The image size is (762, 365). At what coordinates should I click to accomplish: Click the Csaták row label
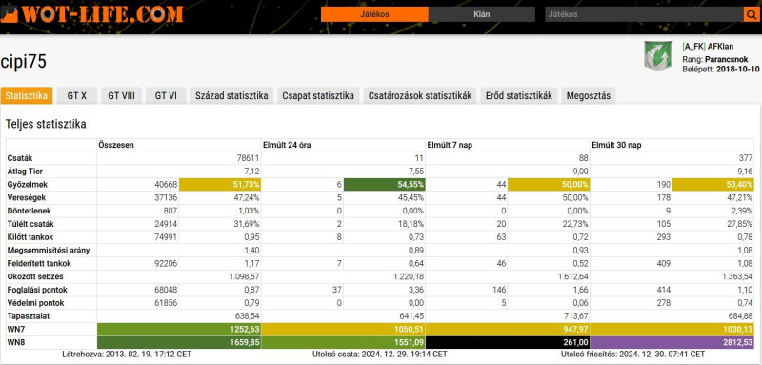pyautogui.click(x=20, y=158)
